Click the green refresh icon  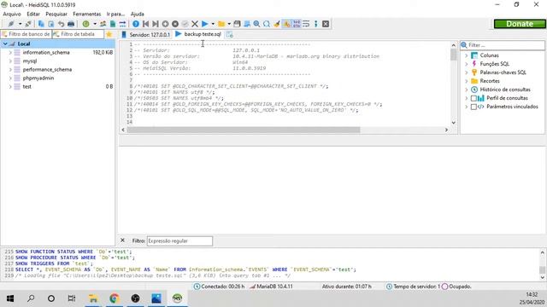click(x=85, y=24)
